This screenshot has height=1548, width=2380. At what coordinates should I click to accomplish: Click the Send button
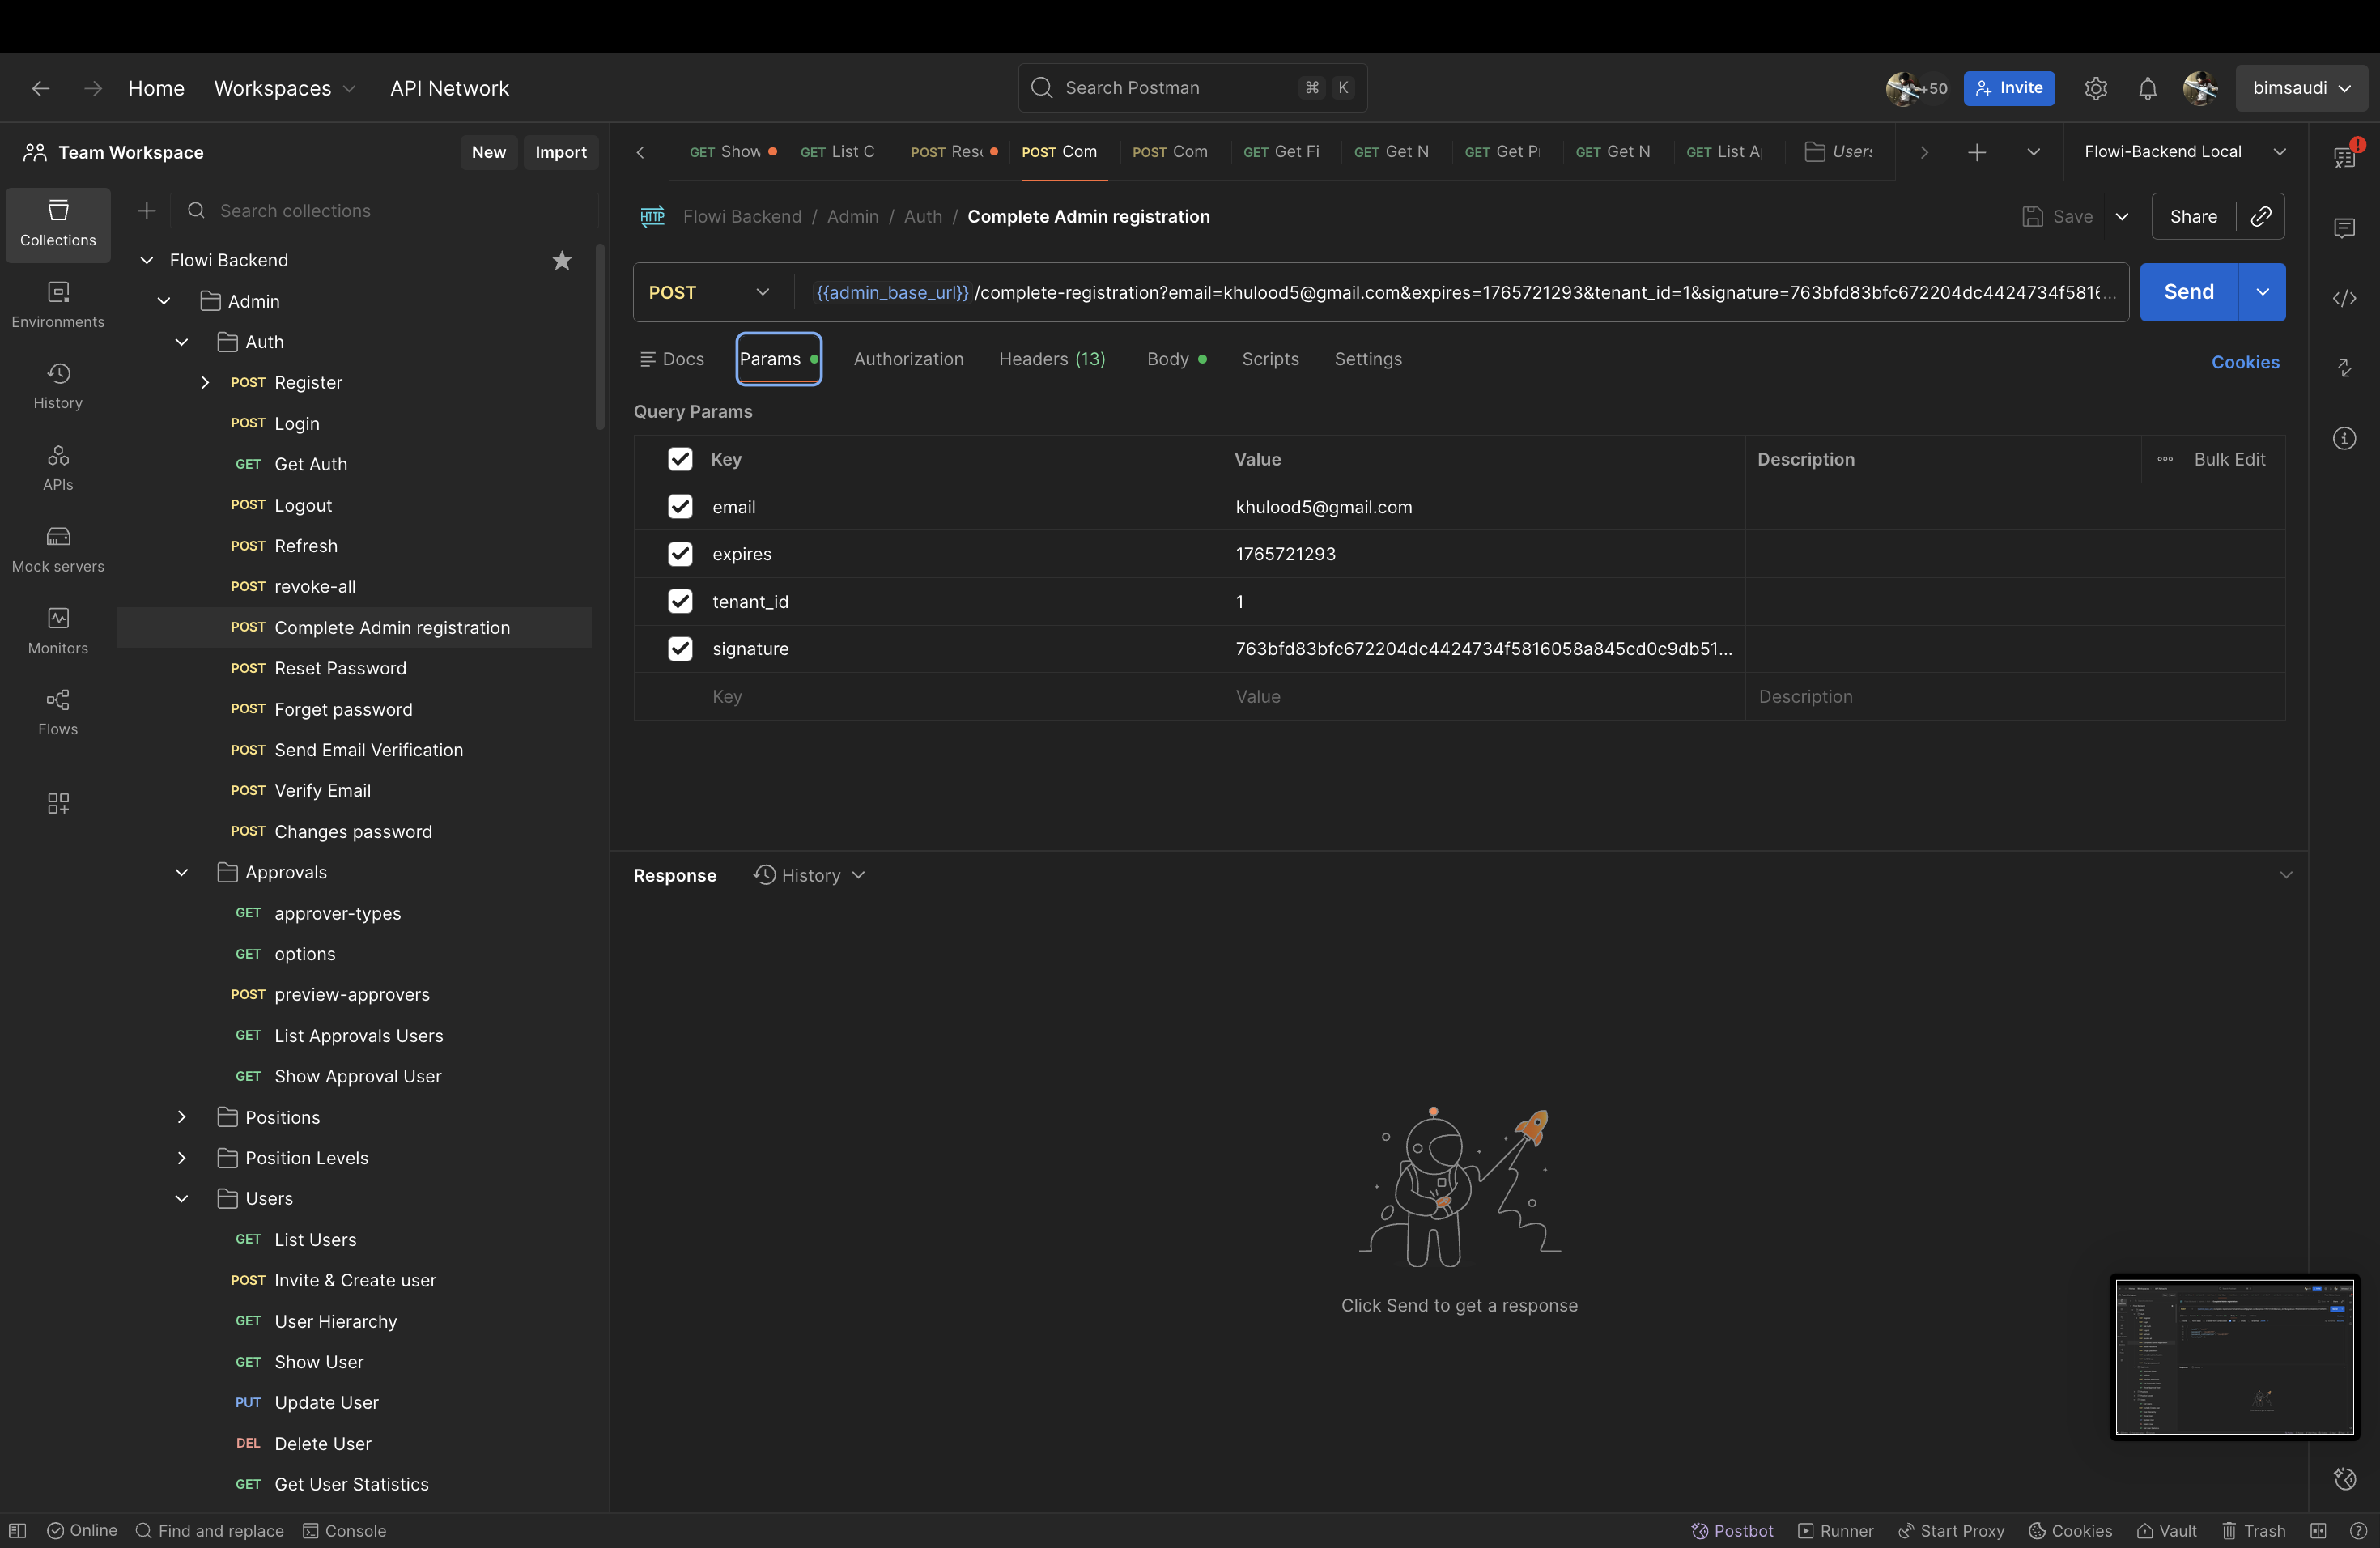click(x=2188, y=292)
